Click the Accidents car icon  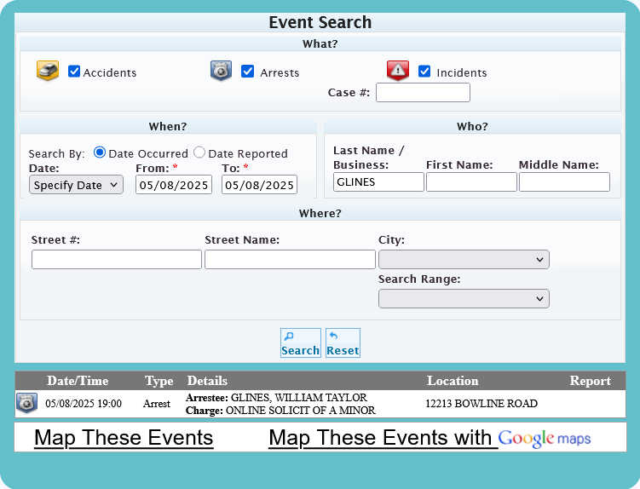pyautogui.click(x=48, y=72)
